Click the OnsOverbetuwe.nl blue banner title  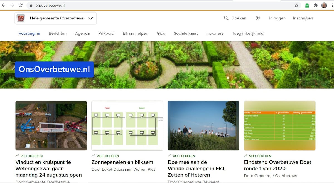pos(54,70)
